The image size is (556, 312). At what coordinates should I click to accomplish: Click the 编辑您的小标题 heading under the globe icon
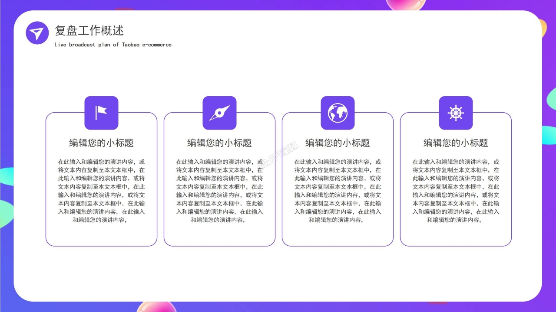pyautogui.click(x=338, y=143)
